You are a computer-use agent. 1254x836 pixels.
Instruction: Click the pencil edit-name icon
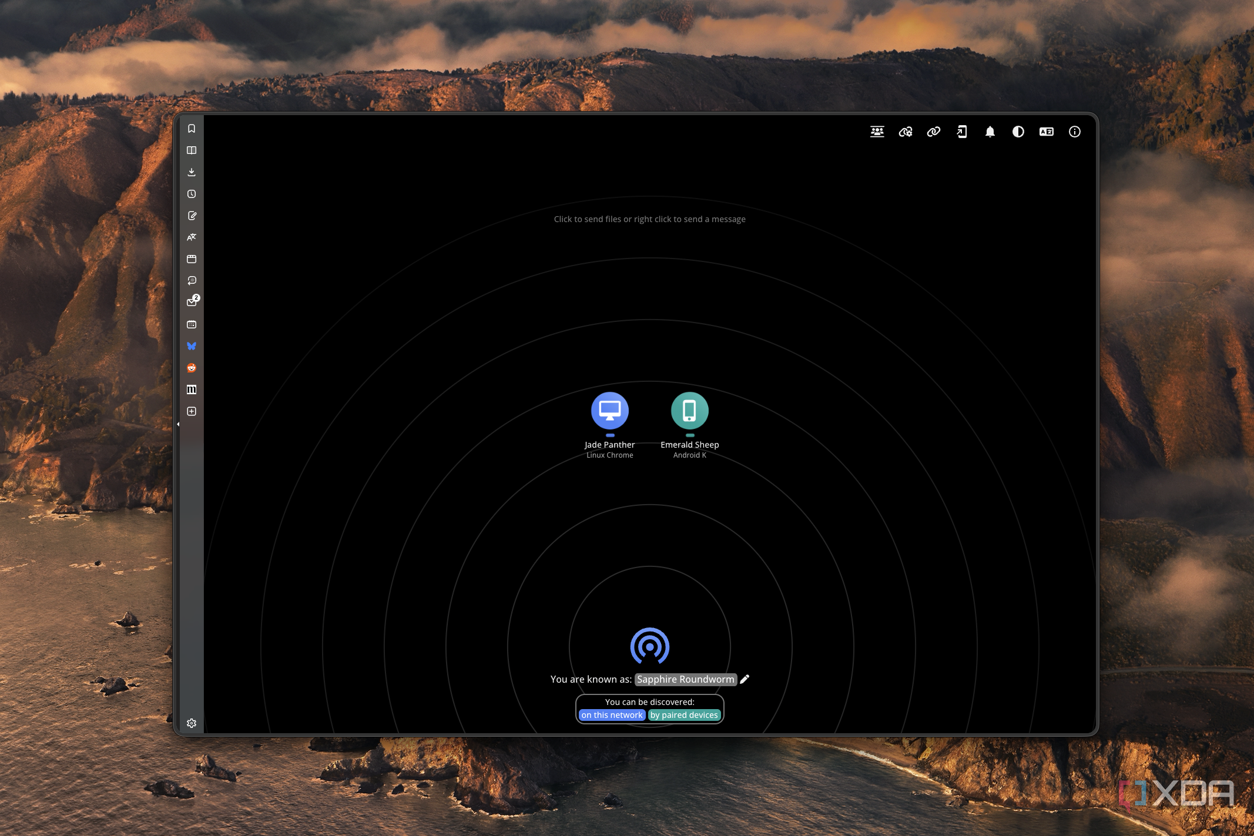point(745,679)
